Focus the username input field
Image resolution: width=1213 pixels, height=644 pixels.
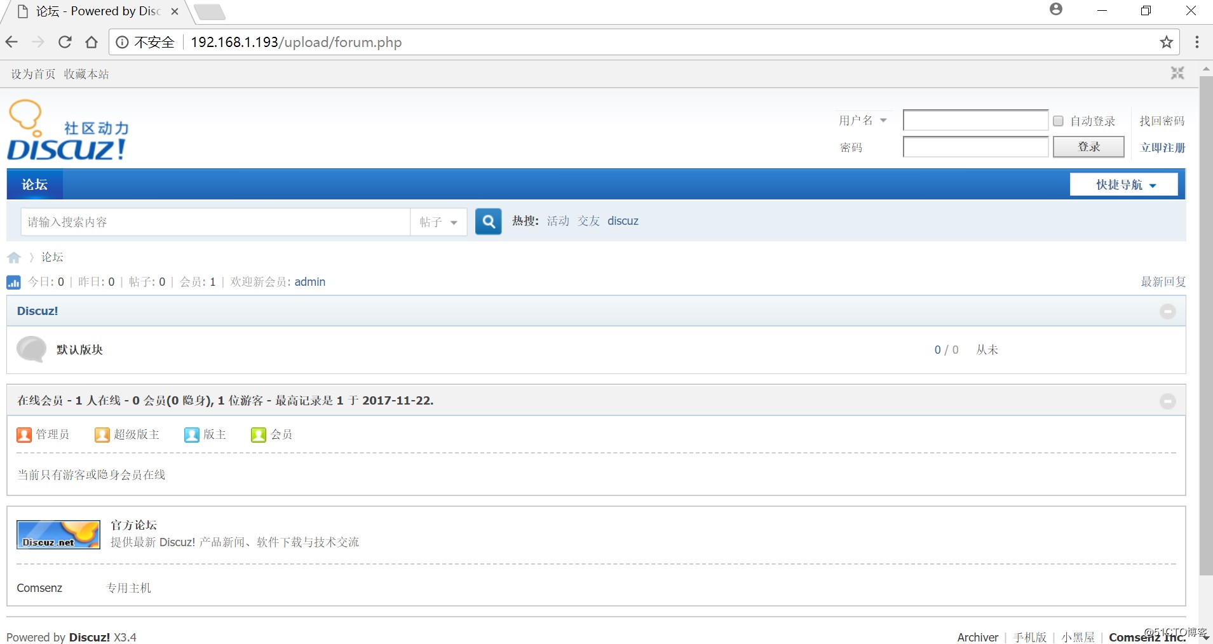point(975,120)
